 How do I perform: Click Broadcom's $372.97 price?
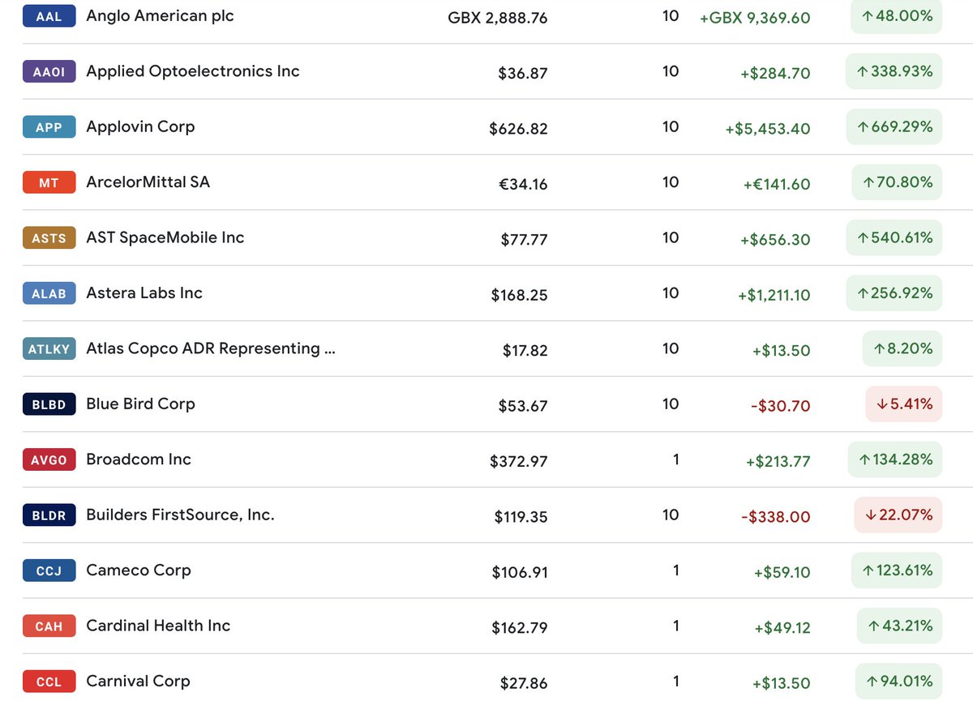pyautogui.click(x=518, y=462)
